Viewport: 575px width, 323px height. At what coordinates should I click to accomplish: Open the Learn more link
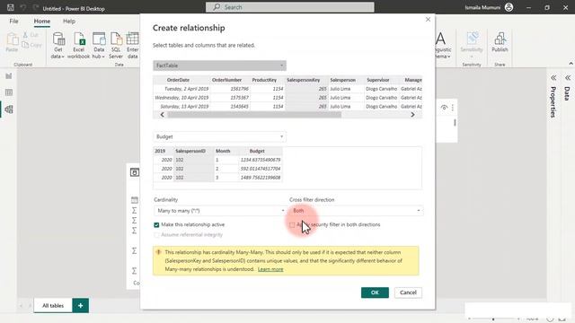tap(270, 269)
